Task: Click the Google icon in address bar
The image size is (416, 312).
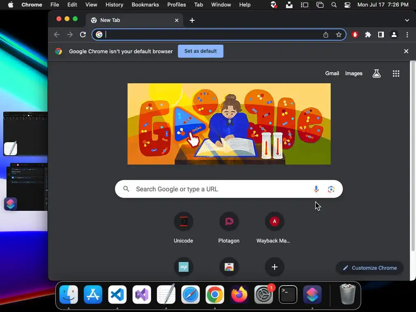Action: [99, 35]
